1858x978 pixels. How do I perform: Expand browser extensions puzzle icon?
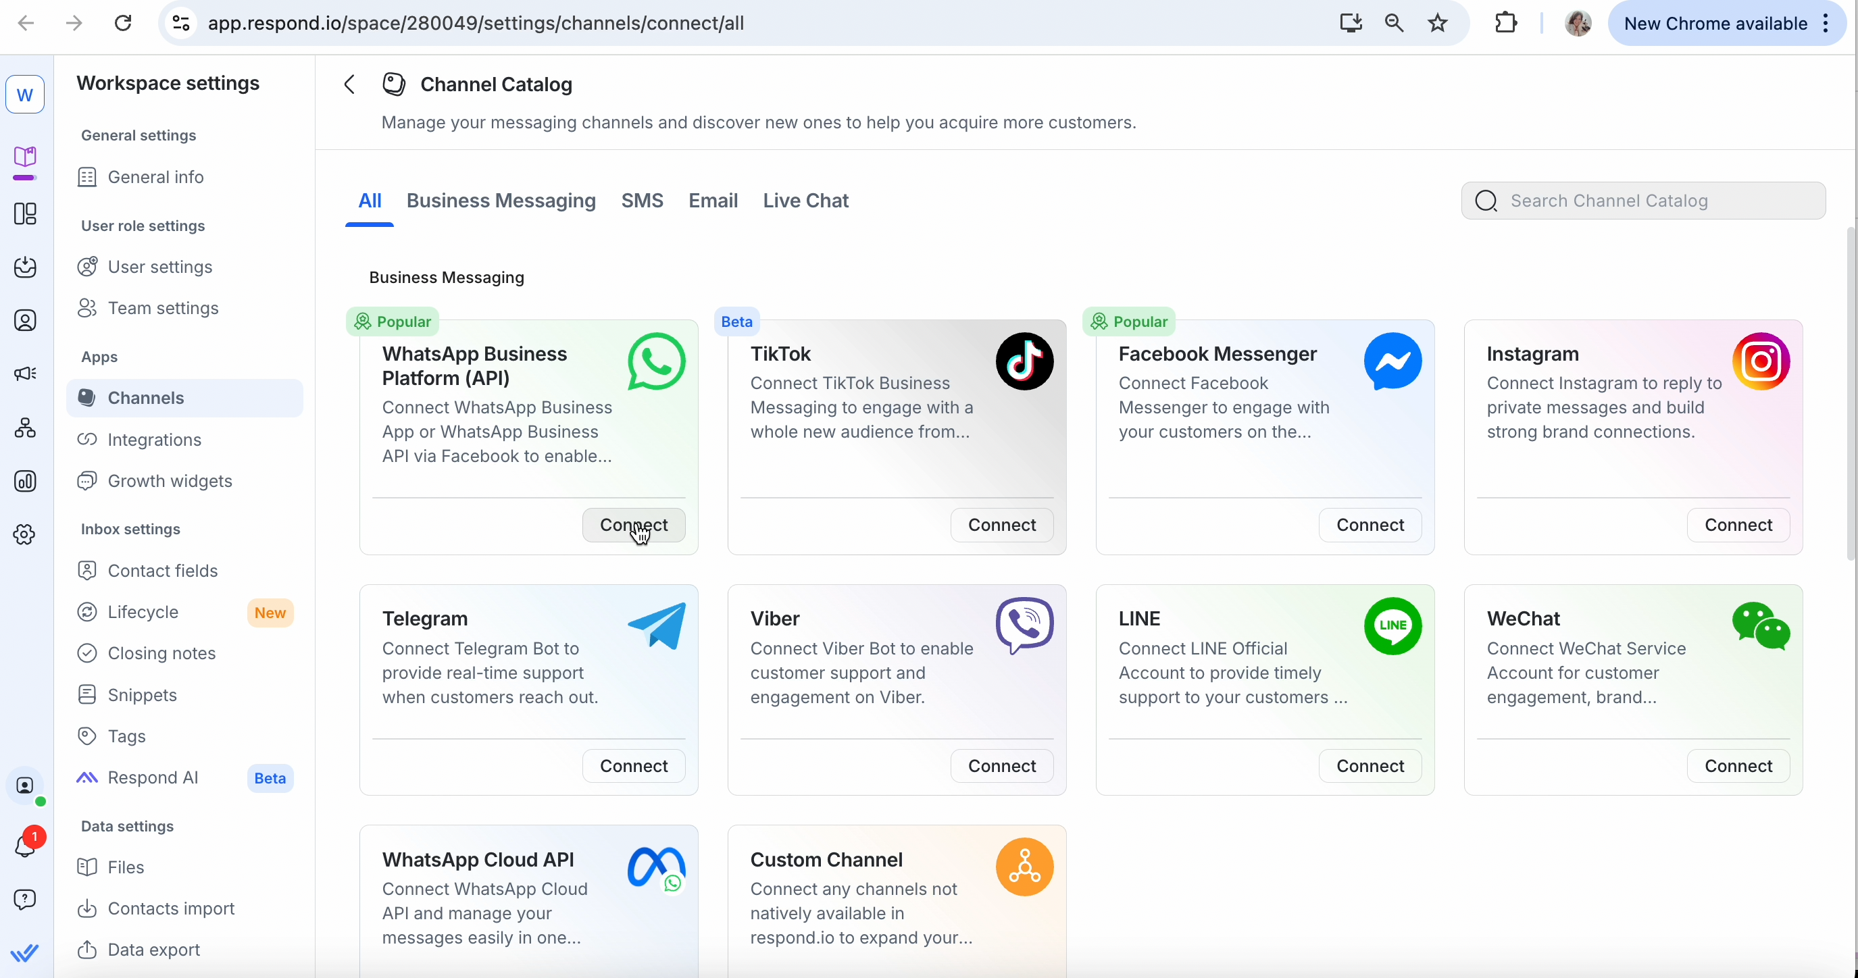coord(1506,23)
